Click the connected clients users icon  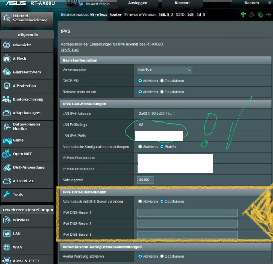pos(251,14)
